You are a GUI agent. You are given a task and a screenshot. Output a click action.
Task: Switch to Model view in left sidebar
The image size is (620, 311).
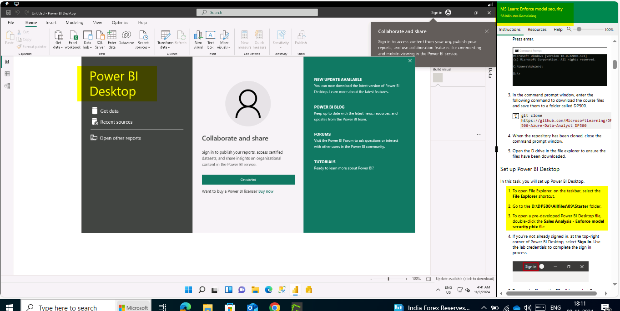tap(7, 85)
